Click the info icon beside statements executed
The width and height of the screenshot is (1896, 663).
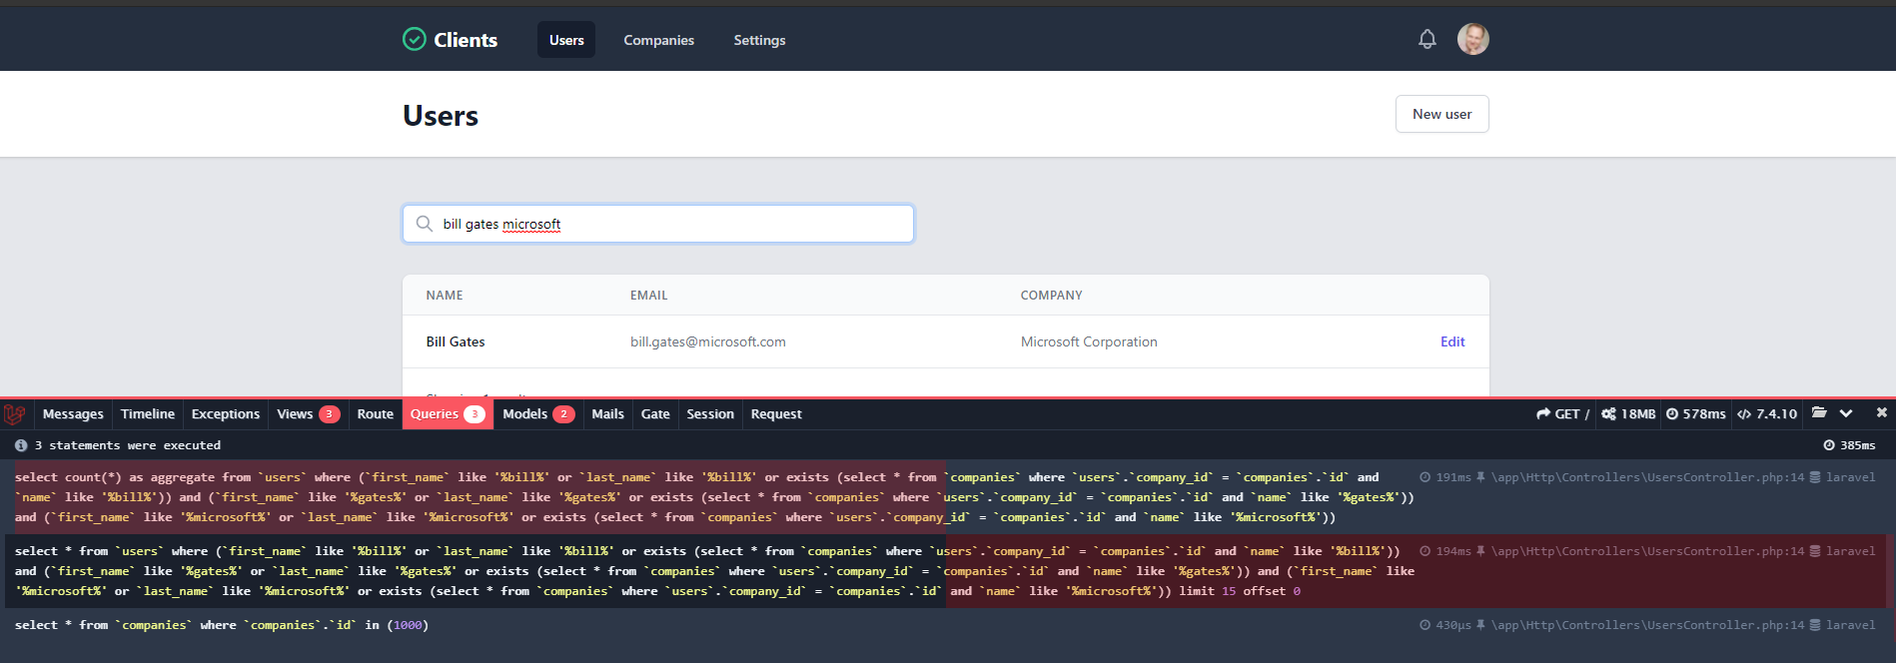(x=21, y=445)
